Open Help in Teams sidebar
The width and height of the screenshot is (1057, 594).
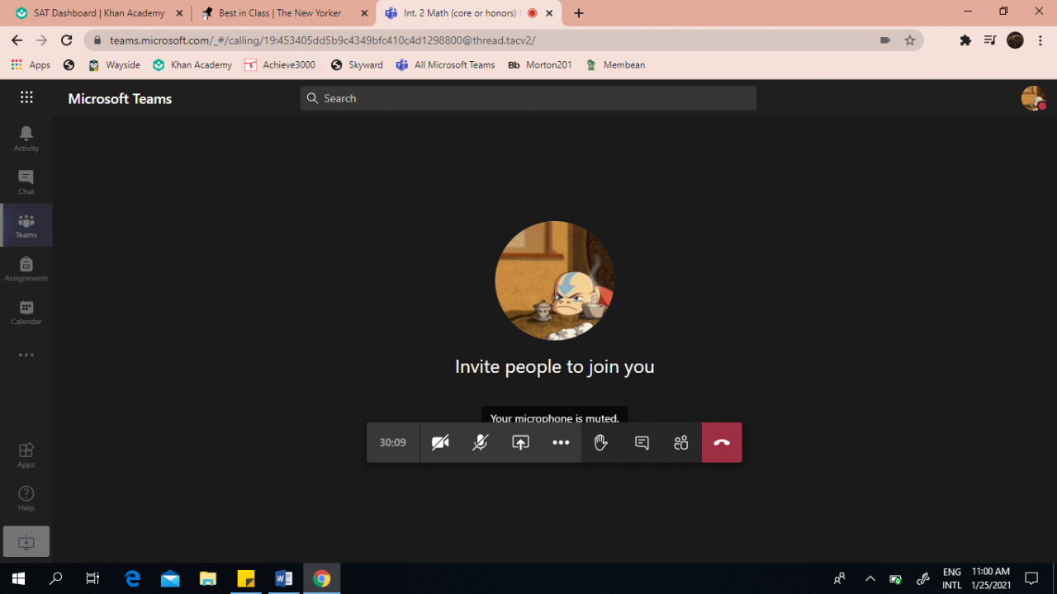click(x=26, y=498)
